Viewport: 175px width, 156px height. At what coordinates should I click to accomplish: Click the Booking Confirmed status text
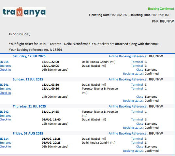[161, 9]
